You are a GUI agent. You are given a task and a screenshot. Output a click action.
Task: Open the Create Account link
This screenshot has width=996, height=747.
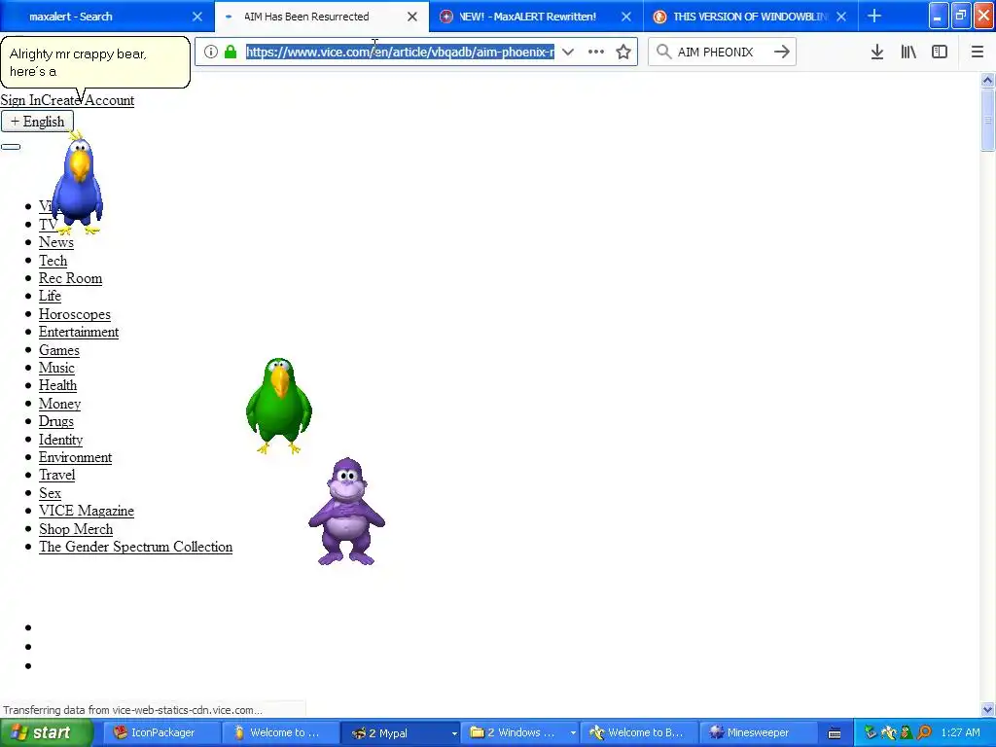pyautogui.click(x=89, y=100)
